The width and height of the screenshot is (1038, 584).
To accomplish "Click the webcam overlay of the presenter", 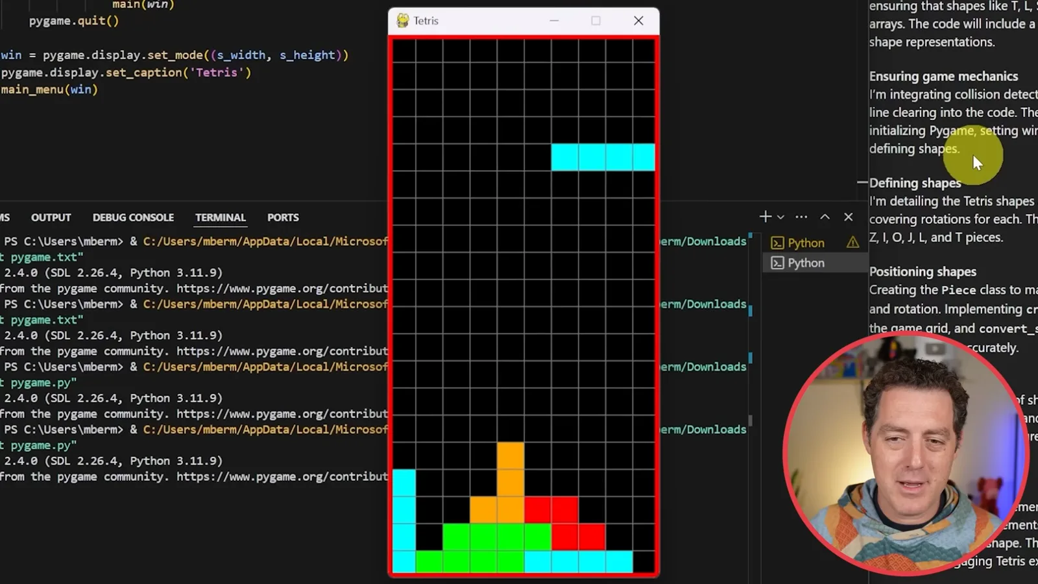I will coord(906,453).
